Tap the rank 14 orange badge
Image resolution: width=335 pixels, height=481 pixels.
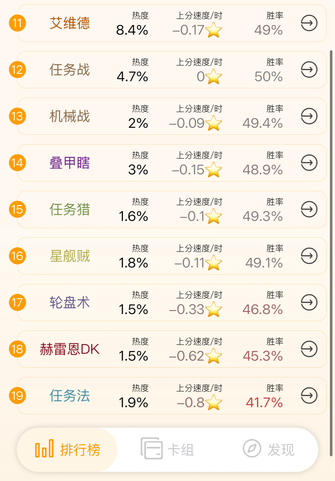click(17, 163)
